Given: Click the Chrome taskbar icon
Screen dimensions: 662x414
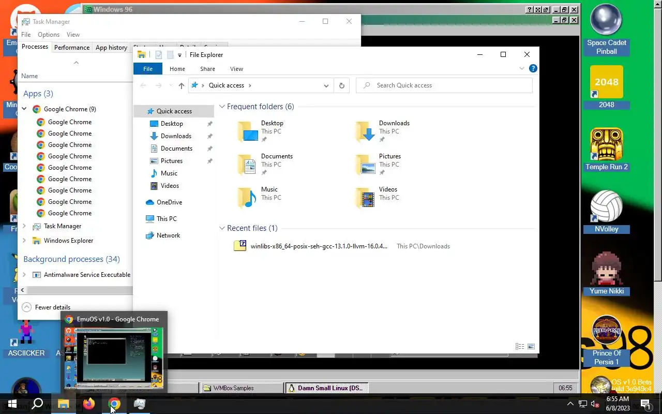Looking at the screenshot, I should pyautogui.click(x=114, y=404).
